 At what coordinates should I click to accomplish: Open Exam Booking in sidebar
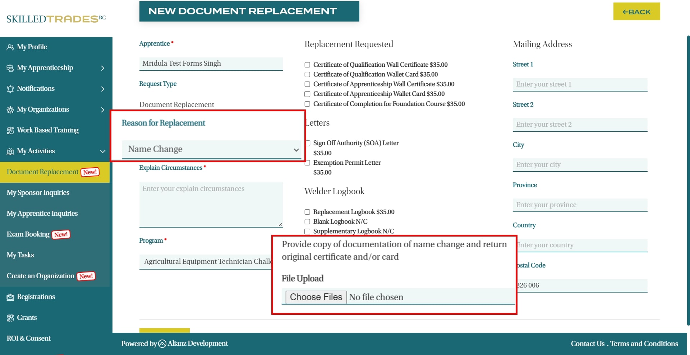[x=28, y=234]
